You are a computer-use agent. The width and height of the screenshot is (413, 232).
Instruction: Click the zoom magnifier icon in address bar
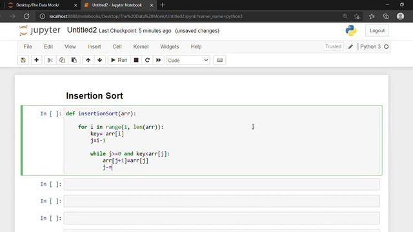[x=345, y=16]
